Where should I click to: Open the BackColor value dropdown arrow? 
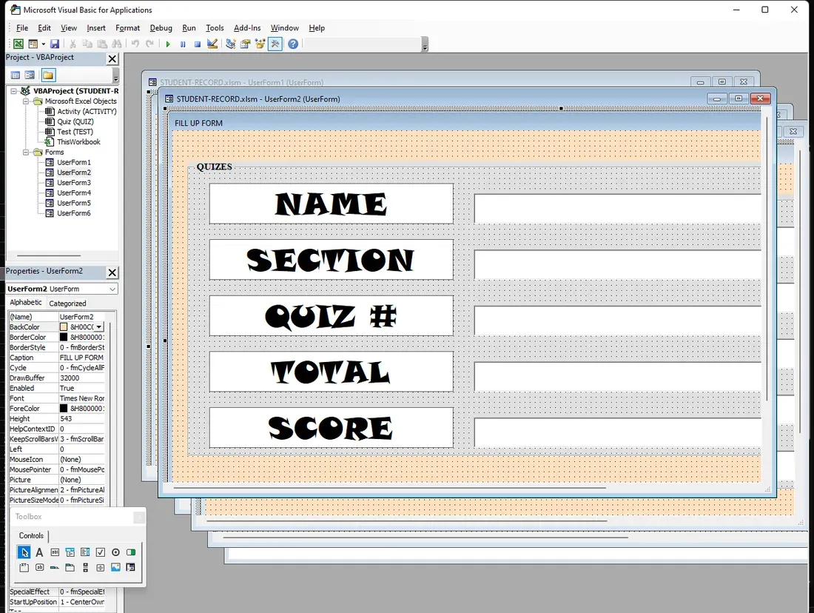pos(98,326)
